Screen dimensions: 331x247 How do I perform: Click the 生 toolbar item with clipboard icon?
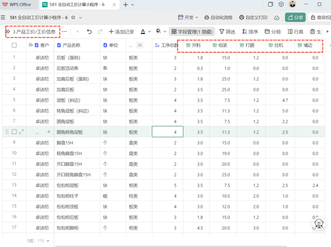click(x=315, y=32)
